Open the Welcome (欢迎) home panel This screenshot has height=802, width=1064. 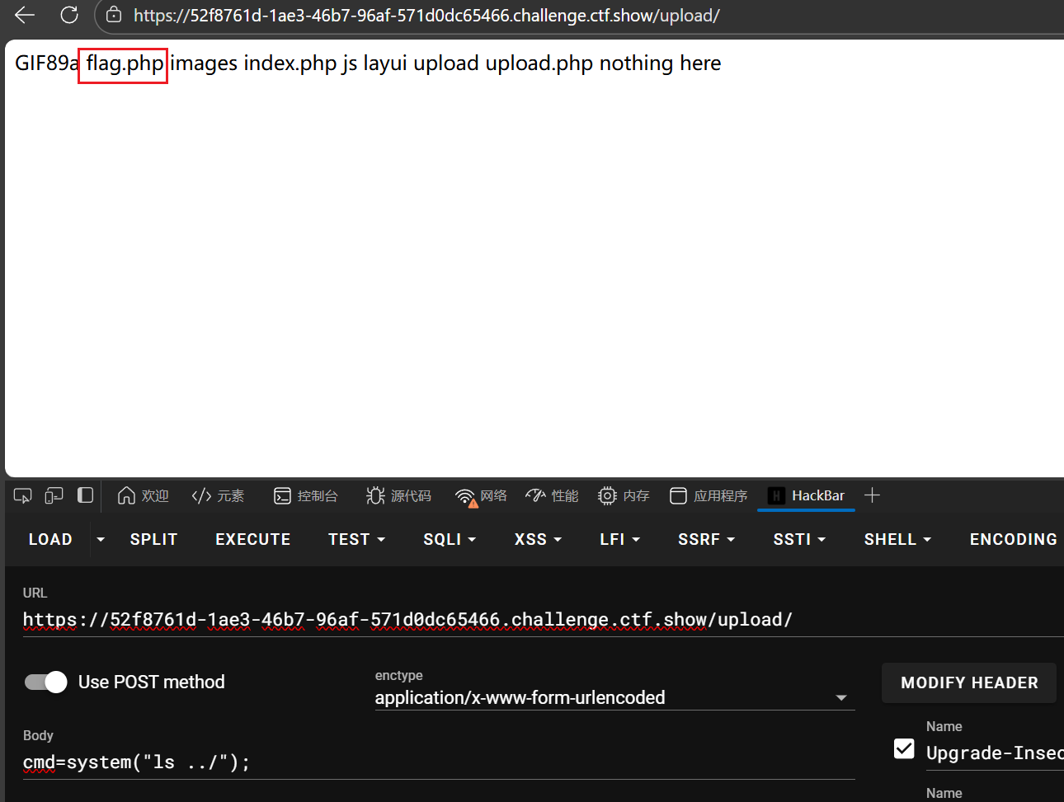tap(144, 495)
